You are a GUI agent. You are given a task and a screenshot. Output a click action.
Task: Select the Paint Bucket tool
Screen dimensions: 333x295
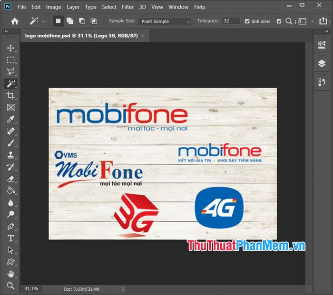pyautogui.click(x=10, y=190)
